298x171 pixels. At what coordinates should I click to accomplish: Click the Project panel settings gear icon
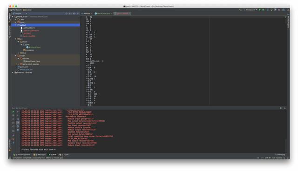[74, 14]
